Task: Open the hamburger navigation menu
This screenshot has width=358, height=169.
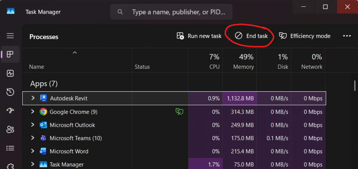Action: 10,36
